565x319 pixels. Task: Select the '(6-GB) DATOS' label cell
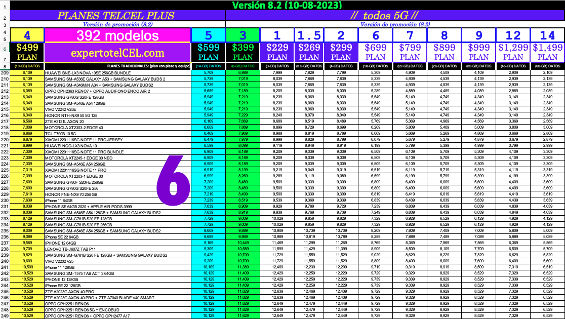point(243,66)
